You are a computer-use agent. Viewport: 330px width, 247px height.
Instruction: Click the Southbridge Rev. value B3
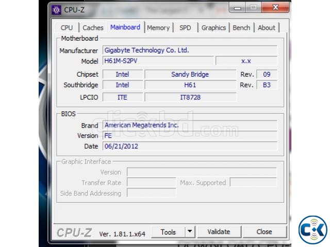click(267, 85)
